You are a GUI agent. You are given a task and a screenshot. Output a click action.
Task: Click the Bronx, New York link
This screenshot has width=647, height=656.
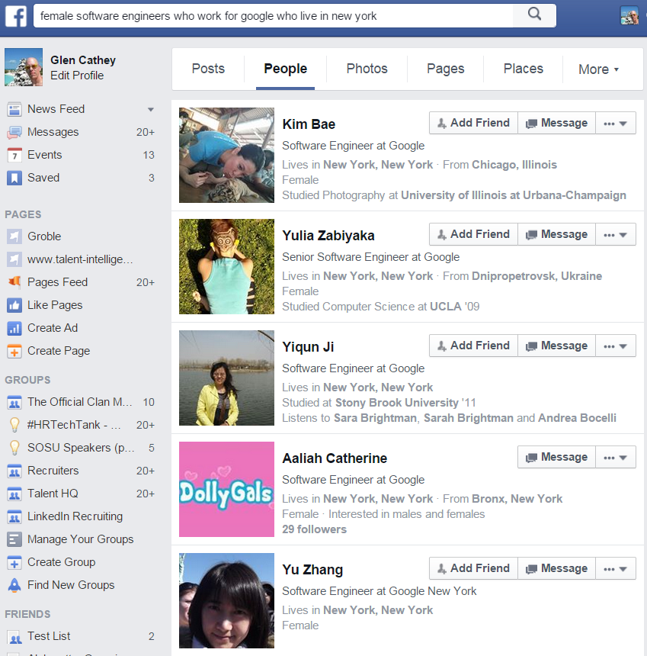click(x=517, y=499)
